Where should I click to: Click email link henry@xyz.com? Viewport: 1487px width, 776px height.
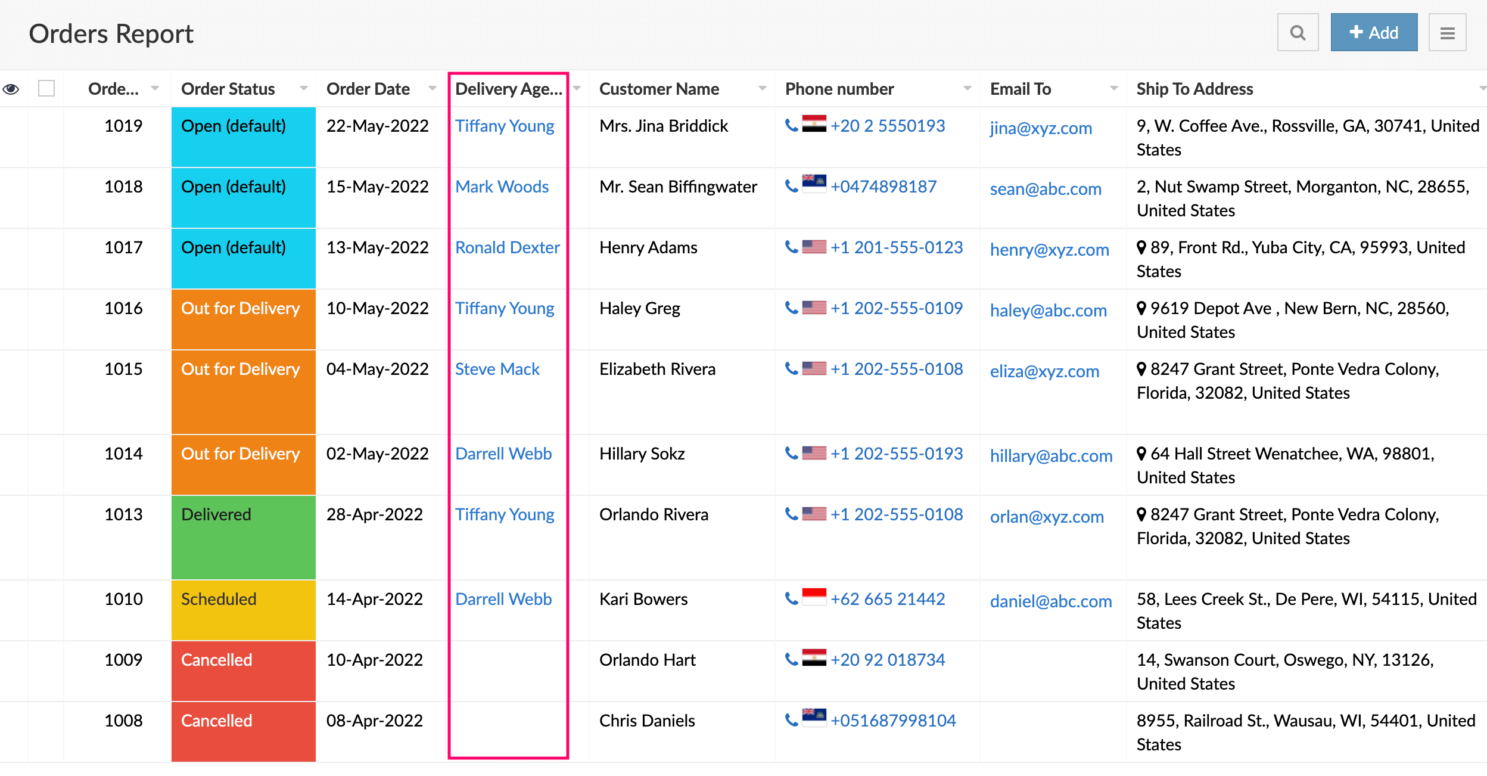[x=1049, y=250]
